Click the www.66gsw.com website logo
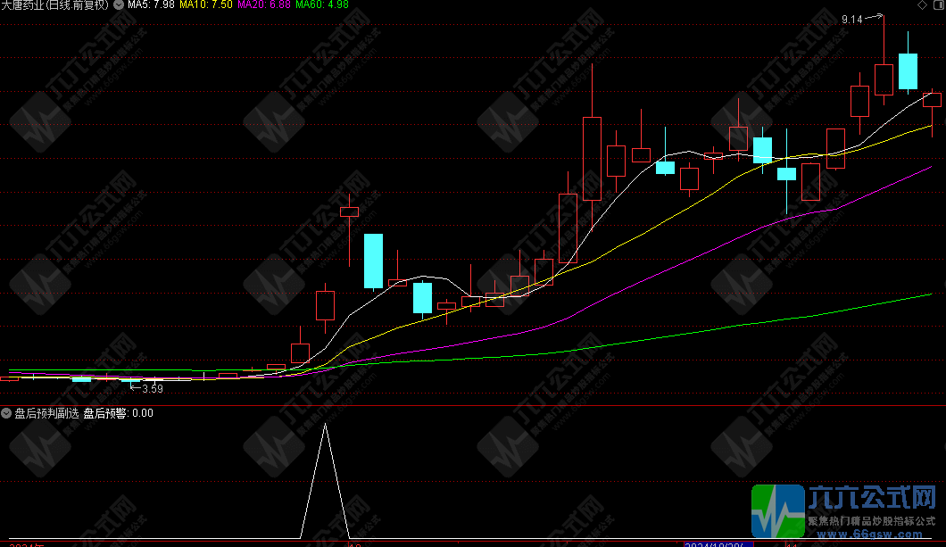The image size is (946, 547). tap(843, 510)
